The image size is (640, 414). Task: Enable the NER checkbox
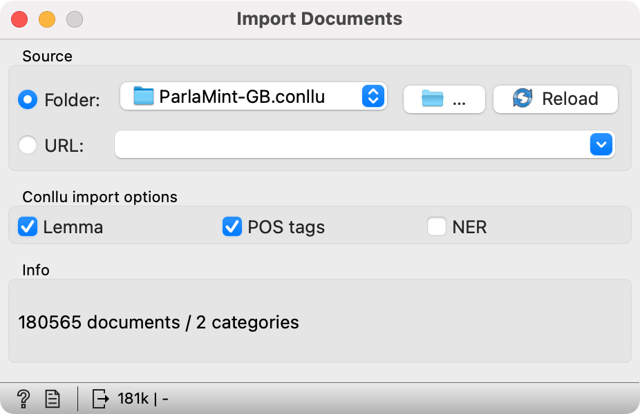click(x=437, y=227)
